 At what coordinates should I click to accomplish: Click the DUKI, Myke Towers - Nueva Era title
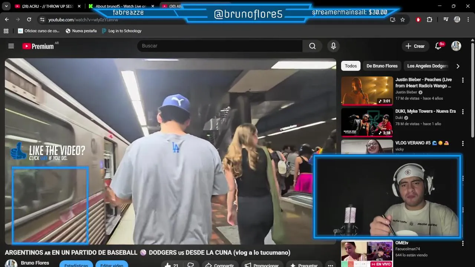pyautogui.click(x=425, y=111)
